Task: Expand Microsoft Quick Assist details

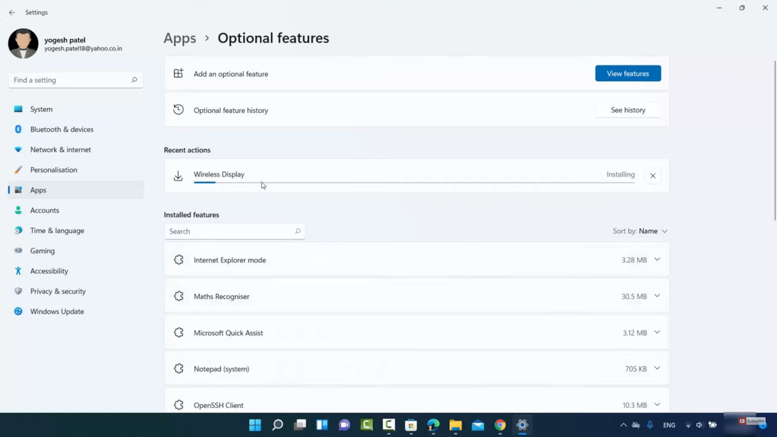Action: (x=657, y=332)
